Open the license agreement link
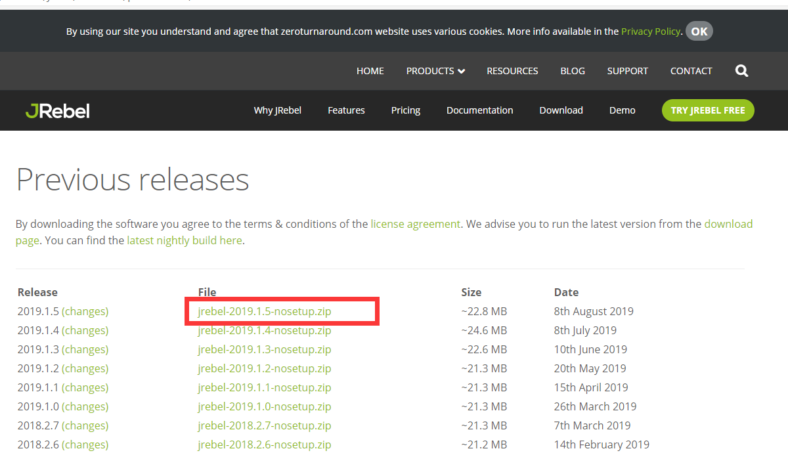This screenshot has width=788, height=455. 416,224
